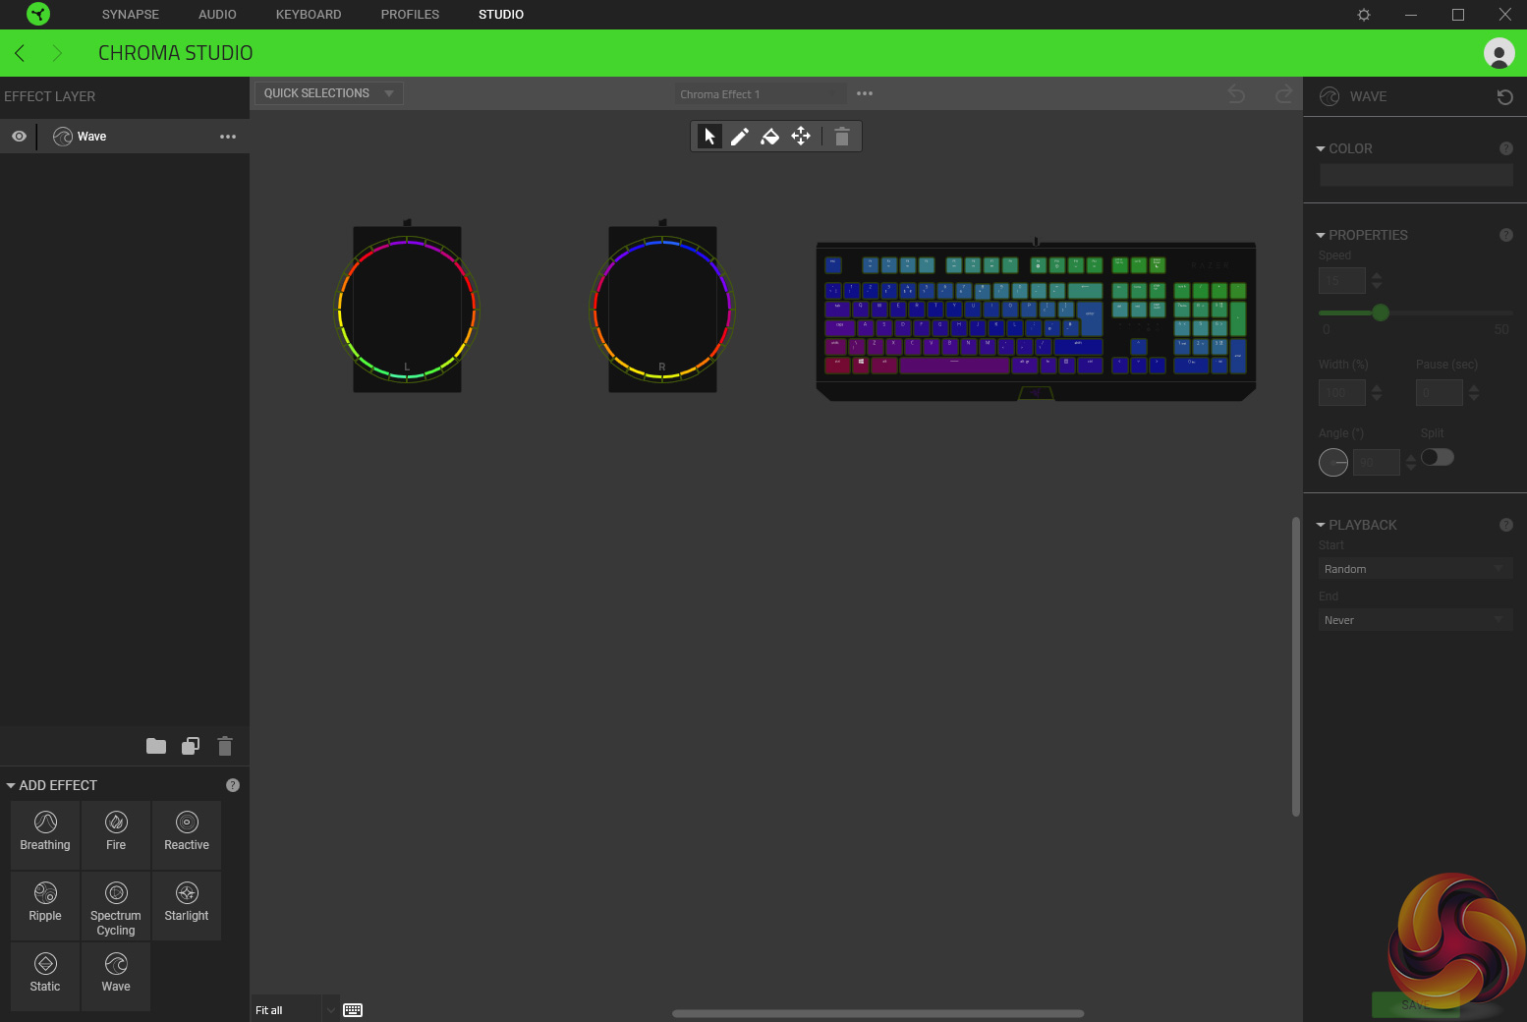This screenshot has height=1022, width=1527.
Task: Duplicate the selected effect layer
Action: coord(191,746)
